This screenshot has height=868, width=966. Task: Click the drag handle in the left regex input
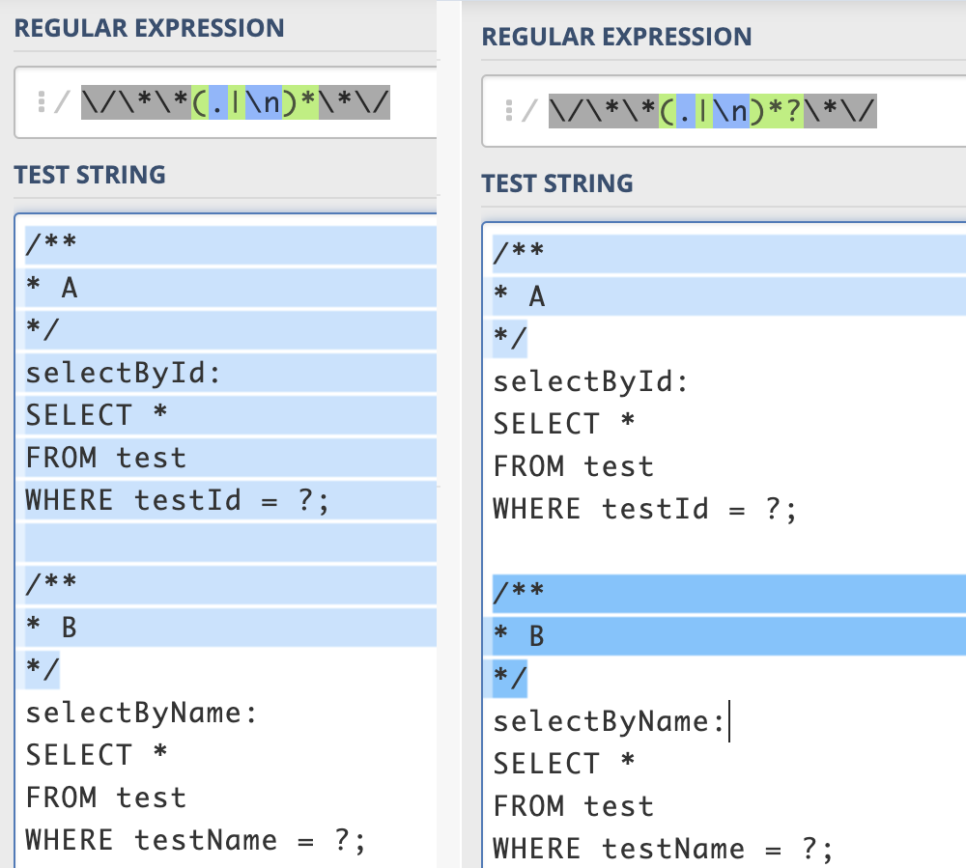point(43,101)
